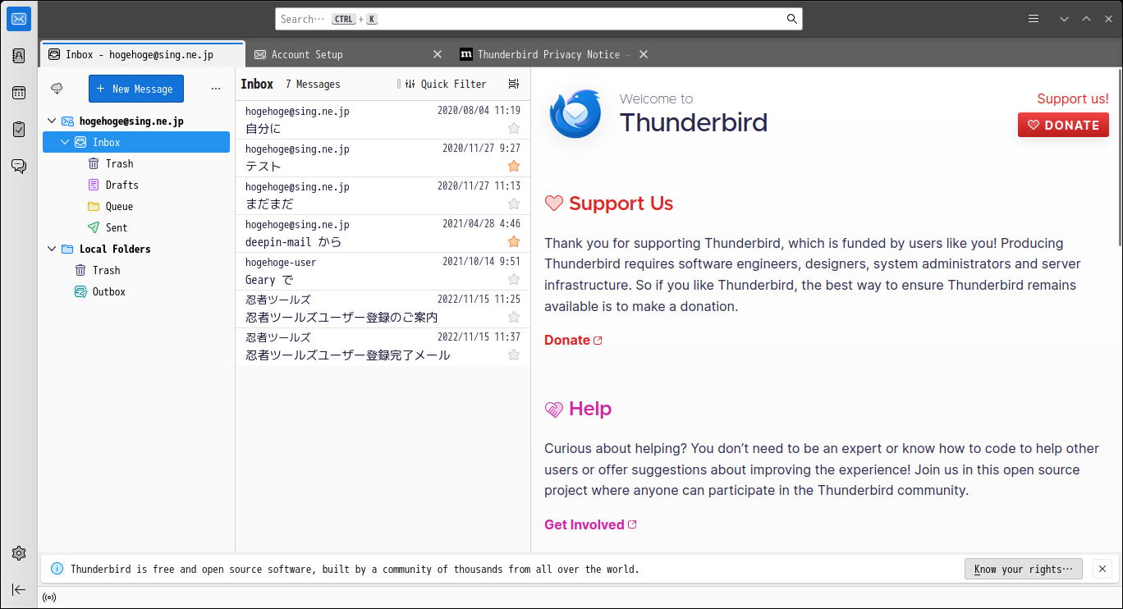Image resolution: width=1123 pixels, height=609 pixels.
Task: Click the New Message button
Action: pyautogui.click(x=136, y=89)
